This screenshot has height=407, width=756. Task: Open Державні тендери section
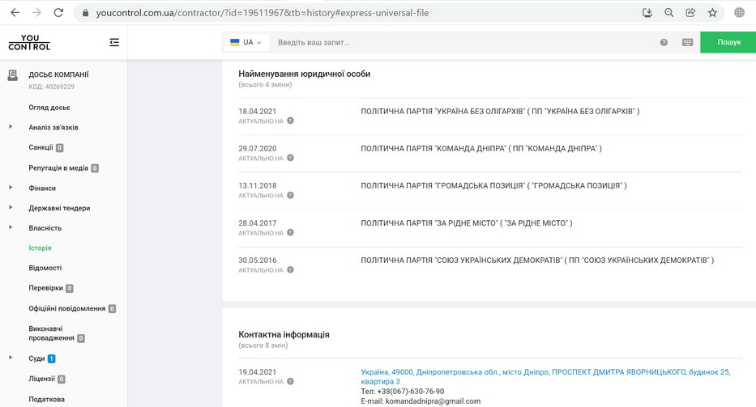tap(59, 208)
